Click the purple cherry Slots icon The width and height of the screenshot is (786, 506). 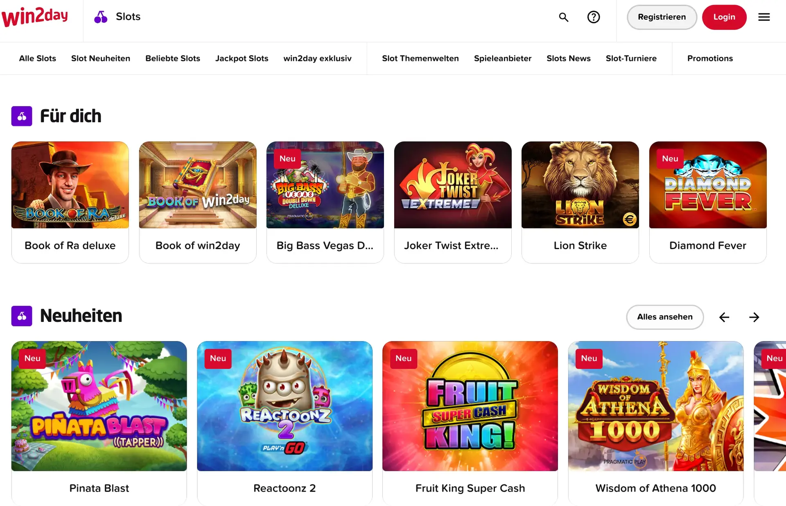[101, 17]
